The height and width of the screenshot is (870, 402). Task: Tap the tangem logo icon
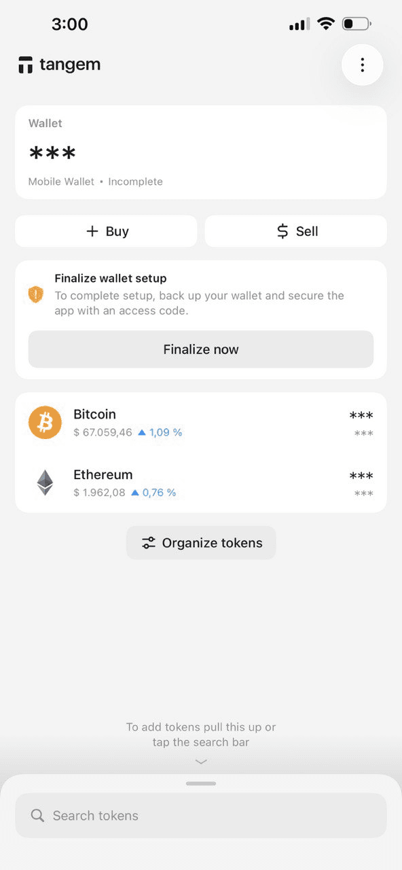[x=26, y=65]
